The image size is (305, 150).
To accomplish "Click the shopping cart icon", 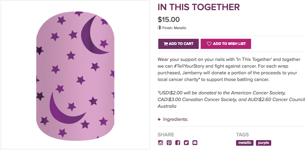I will click(166, 44).
